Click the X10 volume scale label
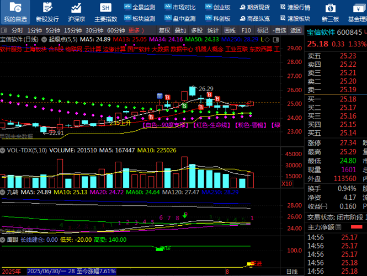Screen dimensions: 367x276 287,183
